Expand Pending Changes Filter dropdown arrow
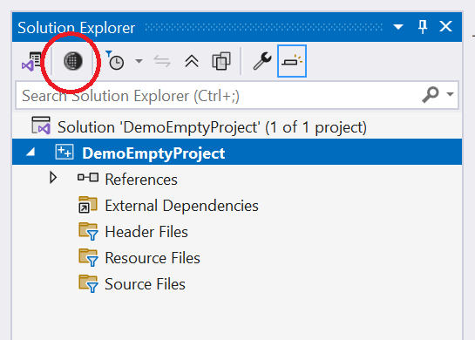 point(139,61)
